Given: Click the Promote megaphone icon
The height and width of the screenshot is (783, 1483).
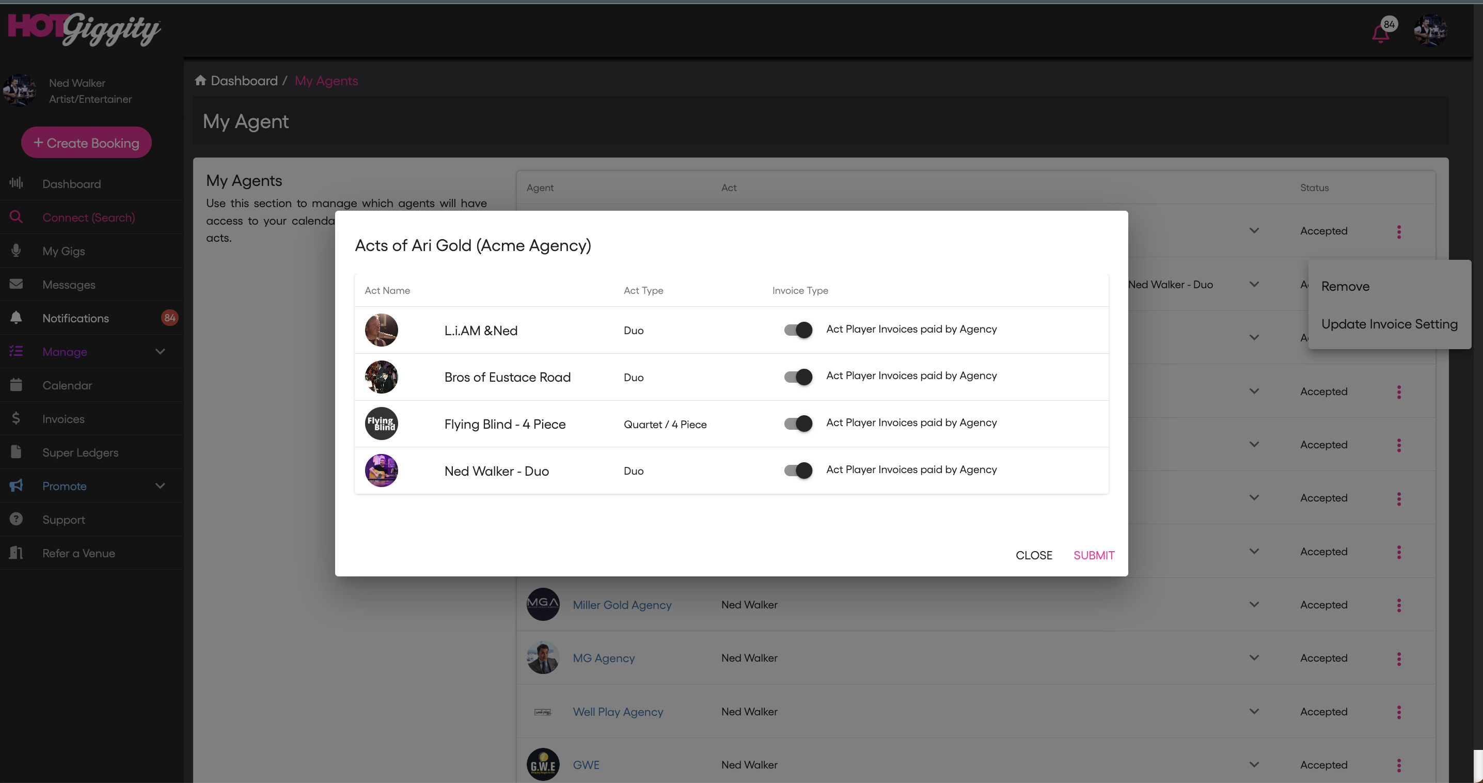Looking at the screenshot, I should [16, 486].
